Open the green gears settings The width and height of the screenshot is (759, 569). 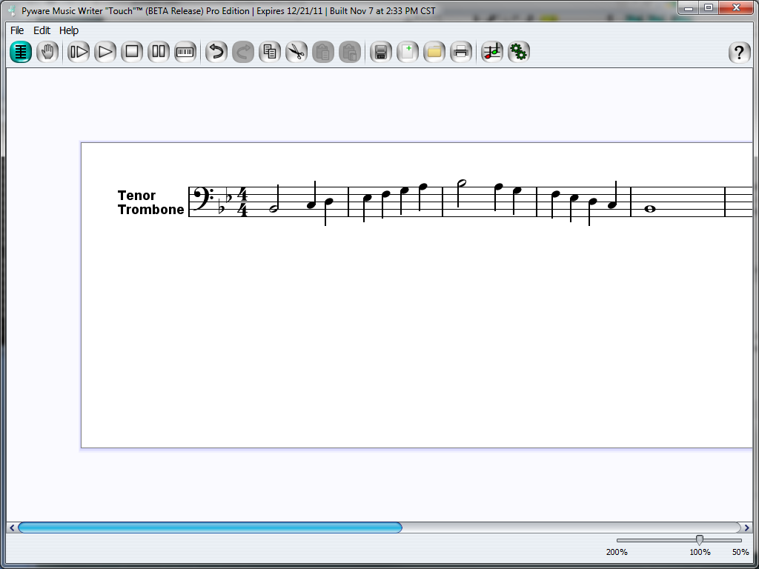[x=519, y=52]
